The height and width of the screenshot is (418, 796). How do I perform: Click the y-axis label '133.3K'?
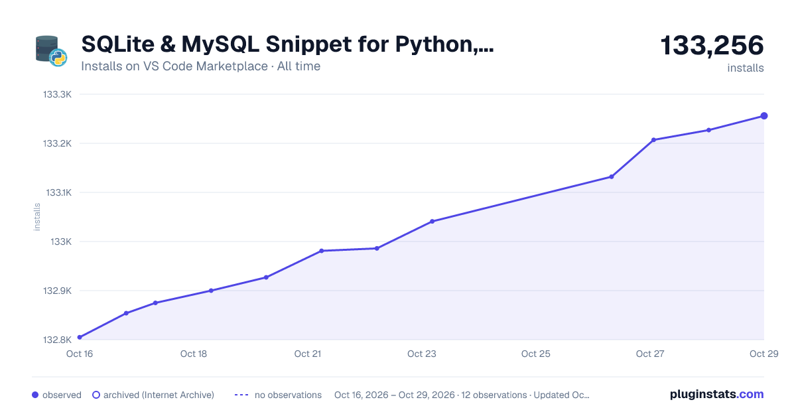[57, 94]
